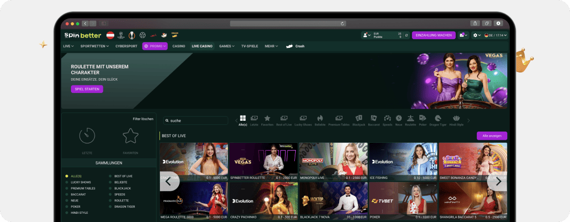The image size is (570, 222).
Task: Select the Roulette category icon
Action: (x=410, y=119)
